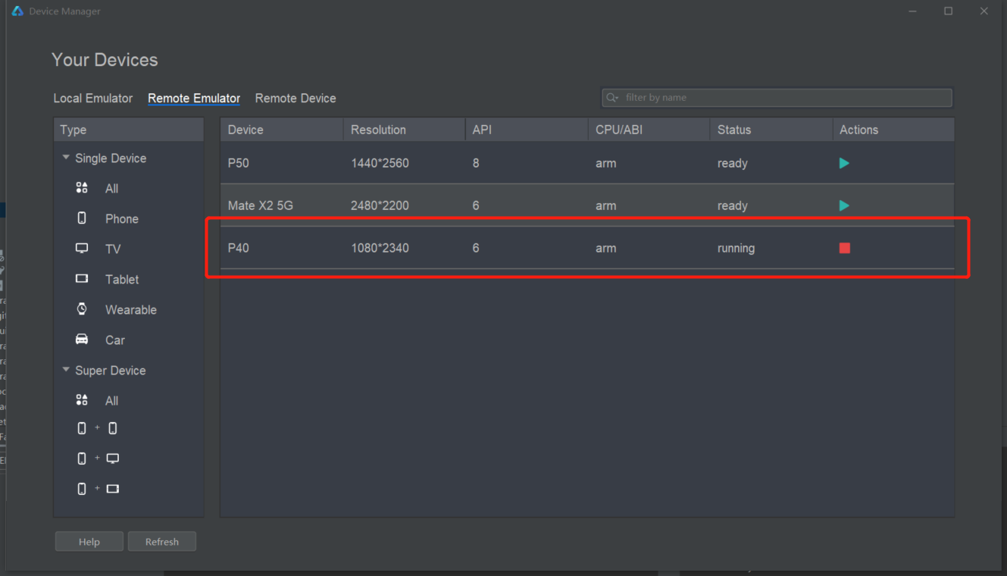Viewport: 1007px width, 576px height.
Task: Click the search magnifier icon in filter box
Action: click(x=611, y=98)
